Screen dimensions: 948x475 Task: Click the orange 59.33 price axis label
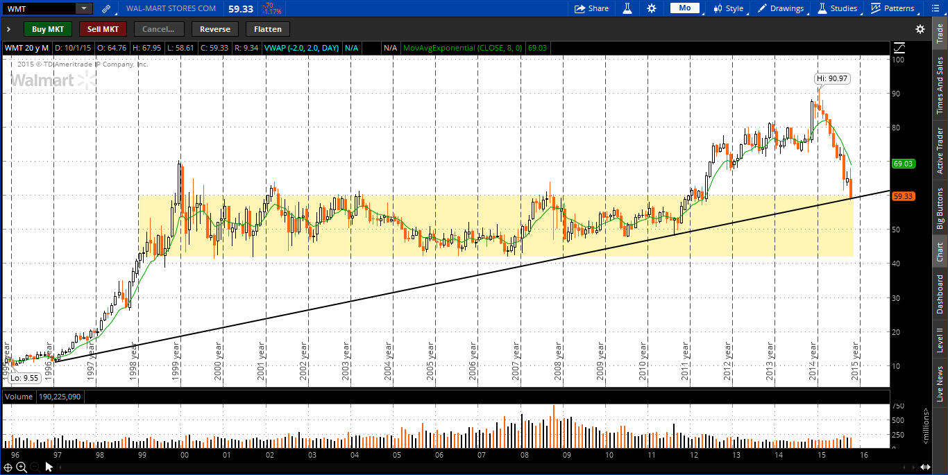(903, 196)
